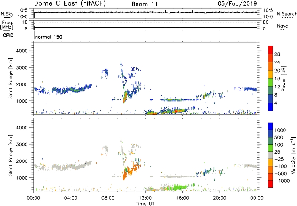Click the 'Slant Range [km]' label of velocity panel

tap(10, 155)
